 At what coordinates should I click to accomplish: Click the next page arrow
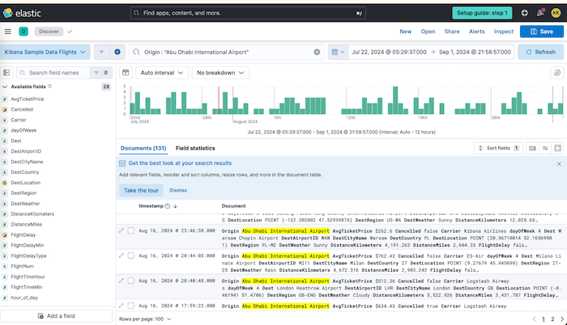click(562, 319)
